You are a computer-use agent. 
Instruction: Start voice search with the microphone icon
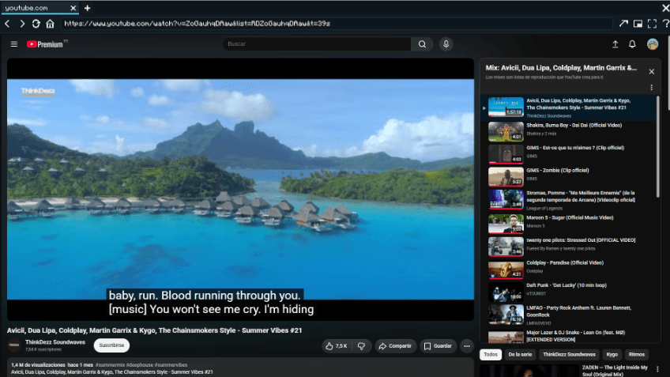pyautogui.click(x=446, y=44)
